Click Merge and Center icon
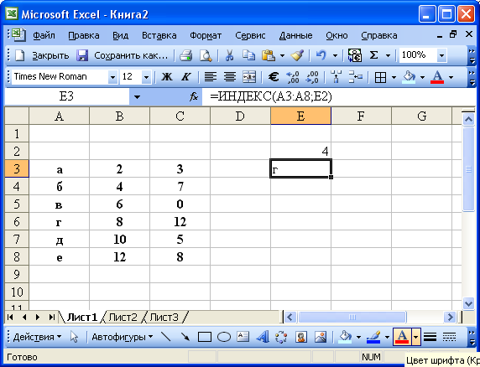This screenshot has width=480, height=367. tap(249, 77)
